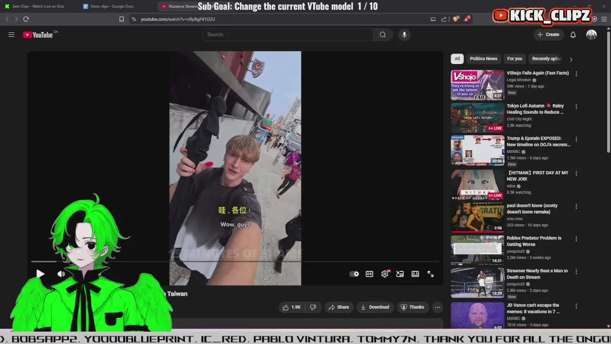The image size is (611, 344).
Task: Open Streamer Nearly Beat a Man title
Action: (537, 274)
